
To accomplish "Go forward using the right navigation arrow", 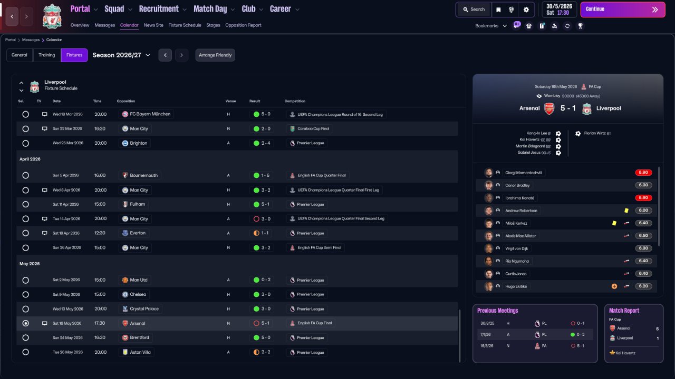I will [x=26, y=16].
